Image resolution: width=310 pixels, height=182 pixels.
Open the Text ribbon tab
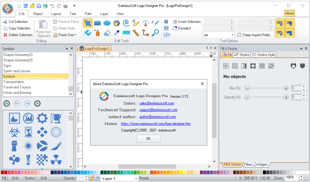click(x=73, y=14)
